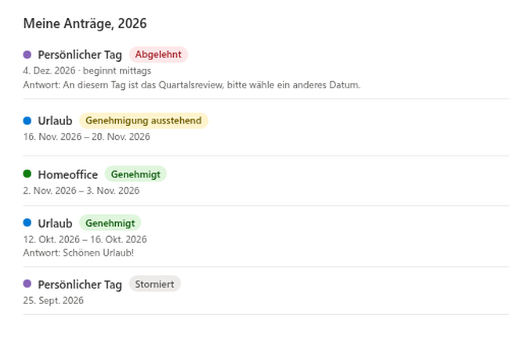Screen dimensions: 517x344
Task: Select the date range 16. Nov. – 20. Nov. 2026
Action: 86,137
